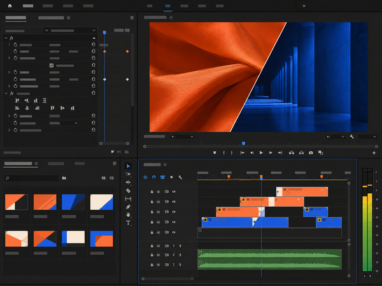The image size is (382, 286).
Task: Switch to blue-highlighted tab in top center
Action: (167, 6)
